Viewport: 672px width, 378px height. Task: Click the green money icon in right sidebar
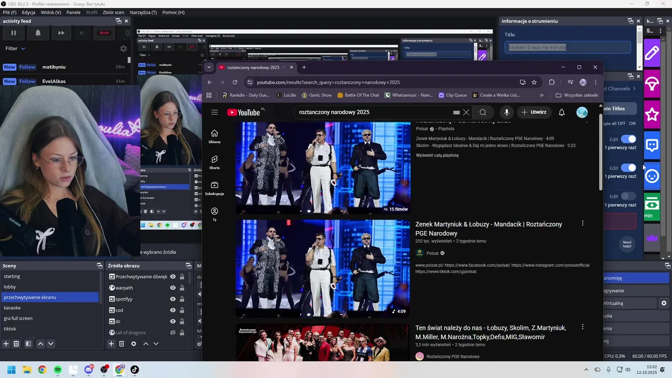point(652,206)
